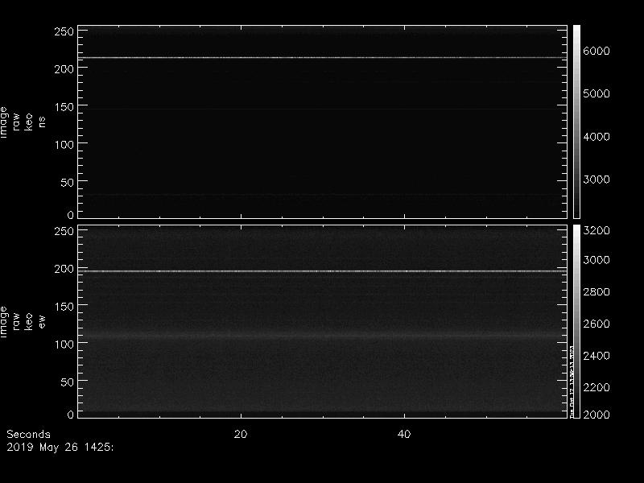This screenshot has width=644, height=483.
Task: Click the 50 y-axis label of ns keogram
Action: (68, 183)
